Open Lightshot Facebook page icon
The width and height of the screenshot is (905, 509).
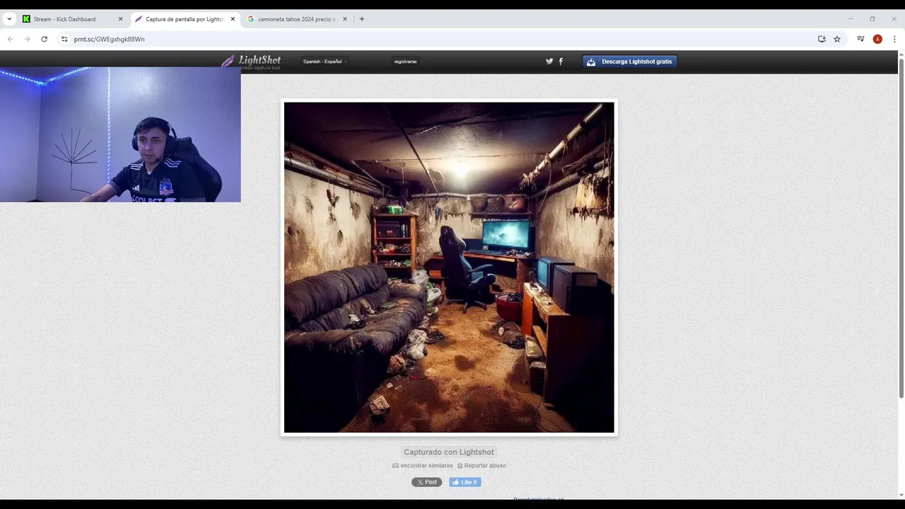[x=561, y=62]
